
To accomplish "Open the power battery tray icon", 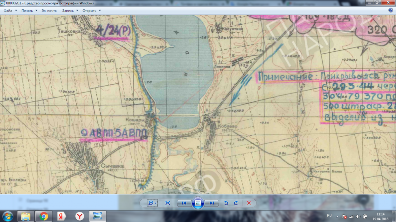I will tap(365, 216).
